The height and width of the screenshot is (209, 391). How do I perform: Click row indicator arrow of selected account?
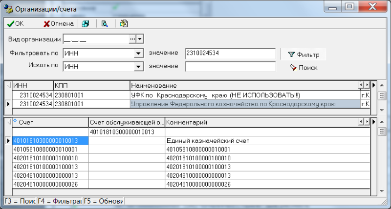pyautogui.click(x=8, y=141)
